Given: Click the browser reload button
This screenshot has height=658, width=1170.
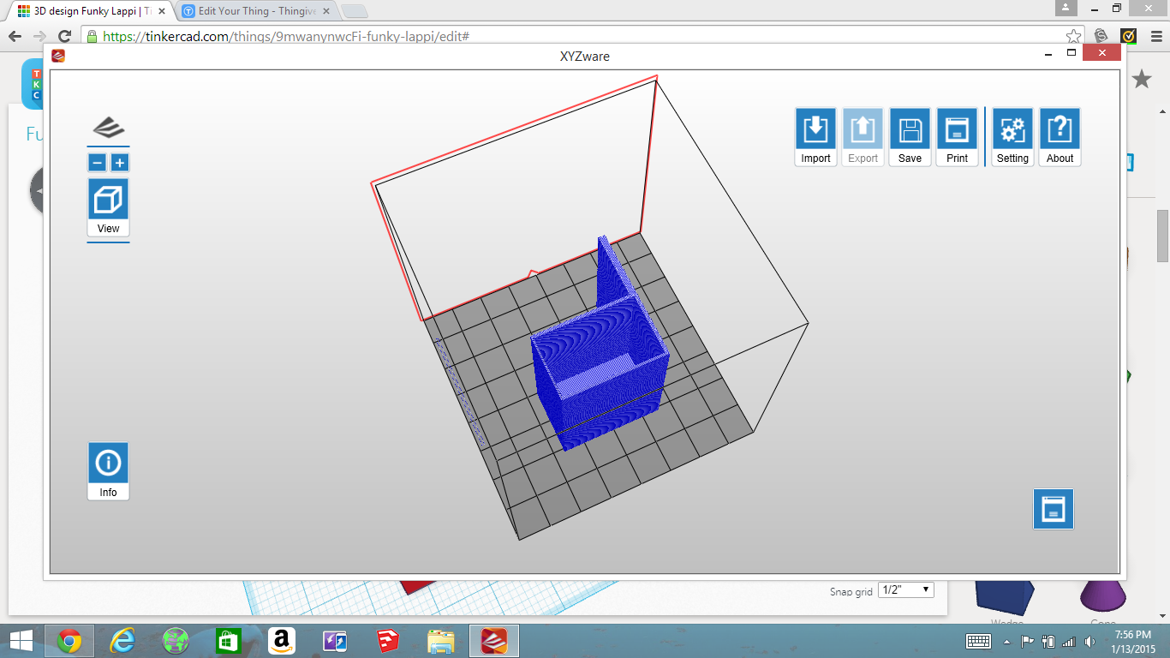Looking at the screenshot, I should click(64, 36).
